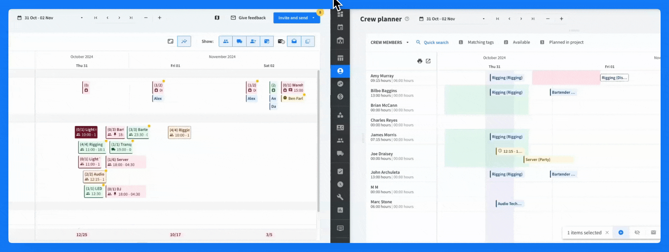Open the people-group sidebar icon
The width and height of the screenshot is (669, 252).
tap(340, 140)
